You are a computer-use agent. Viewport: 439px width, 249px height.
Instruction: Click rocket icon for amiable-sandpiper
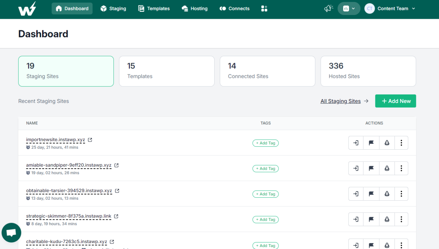click(387, 168)
